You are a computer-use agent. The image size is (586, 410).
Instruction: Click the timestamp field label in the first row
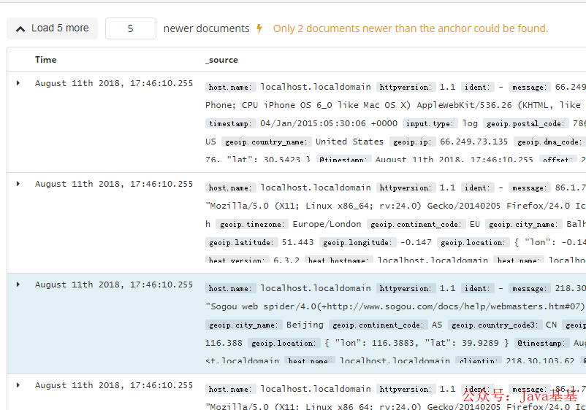click(x=230, y=123)
